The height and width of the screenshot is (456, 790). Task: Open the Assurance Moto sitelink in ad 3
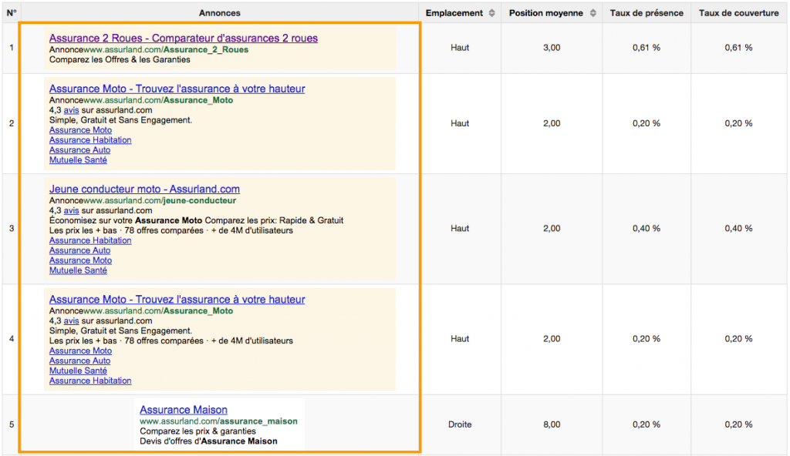[80, 260]
